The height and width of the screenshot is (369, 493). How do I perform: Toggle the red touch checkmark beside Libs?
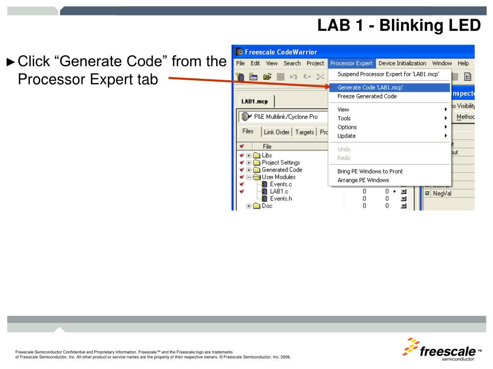point(242,155)
